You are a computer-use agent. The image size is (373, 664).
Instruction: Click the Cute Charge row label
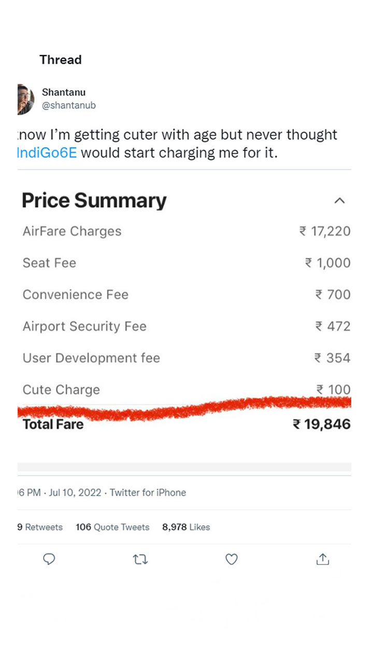[61, 390]
